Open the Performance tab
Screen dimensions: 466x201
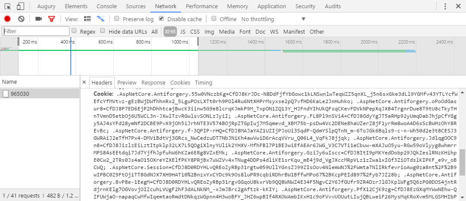(x=202, y=6)
